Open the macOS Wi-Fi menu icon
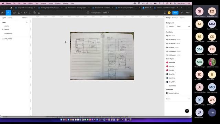 pos(159,3)
